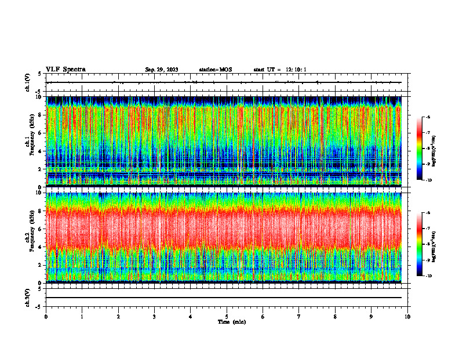
Task: Click time axis tick label "5"
Action: coord(227,317)
